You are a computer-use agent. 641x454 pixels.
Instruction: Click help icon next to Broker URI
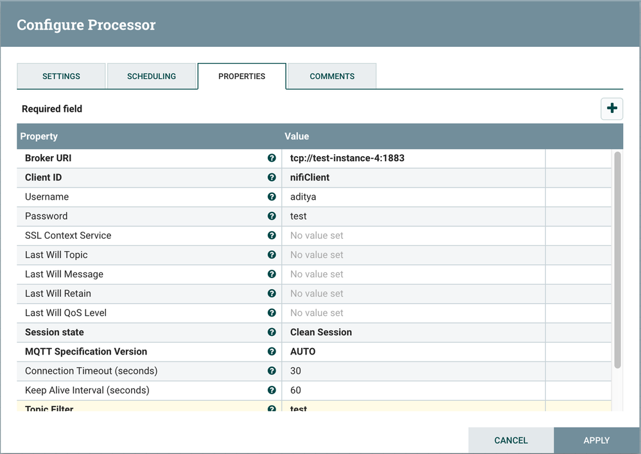pyautogui.click(x=272, y=158)
